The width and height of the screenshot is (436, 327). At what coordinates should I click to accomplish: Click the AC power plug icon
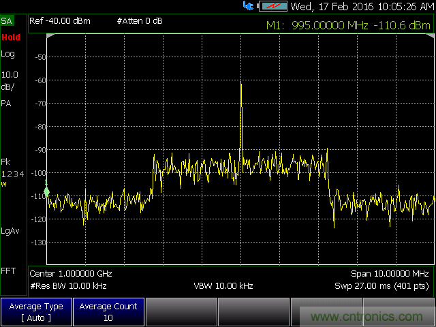(248, 6)
